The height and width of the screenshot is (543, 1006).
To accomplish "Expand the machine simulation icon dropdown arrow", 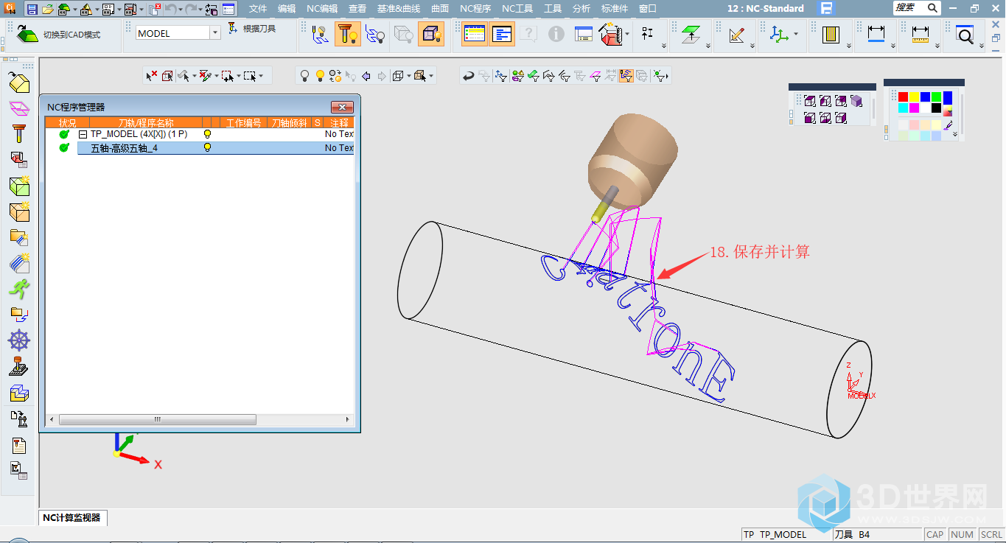I will coord(627,34).
